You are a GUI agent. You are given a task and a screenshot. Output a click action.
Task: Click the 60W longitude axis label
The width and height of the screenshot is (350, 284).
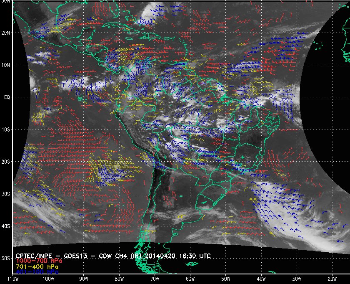click(190, 279)
